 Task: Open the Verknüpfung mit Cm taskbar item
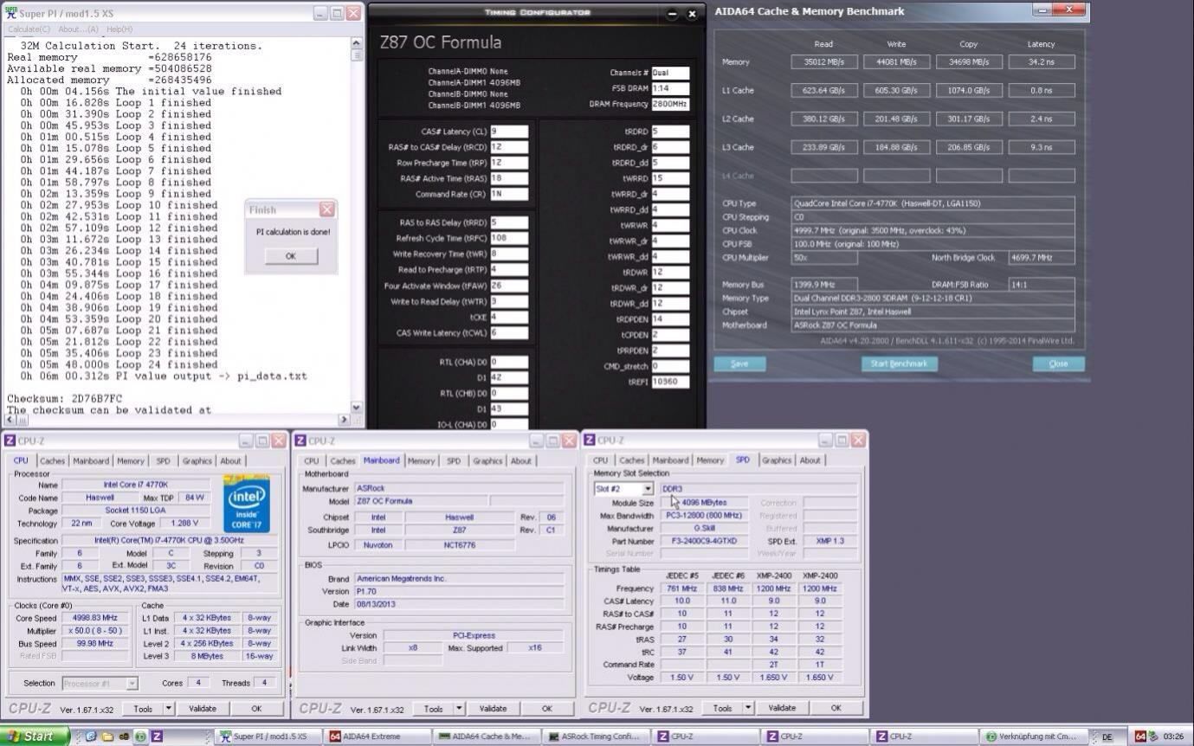click(1035, 736)
